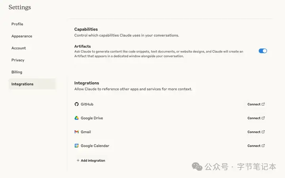Switch to Appearance settings
The width and height of the screenshot is (285, 178).
point(22,36)
